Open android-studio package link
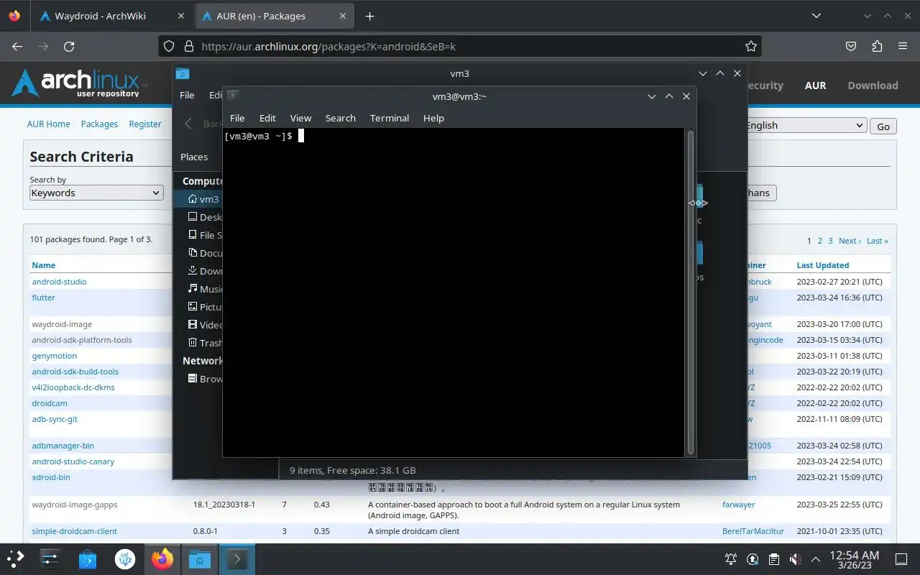This screenshot has width=920, height=575. tap(59, 282)
